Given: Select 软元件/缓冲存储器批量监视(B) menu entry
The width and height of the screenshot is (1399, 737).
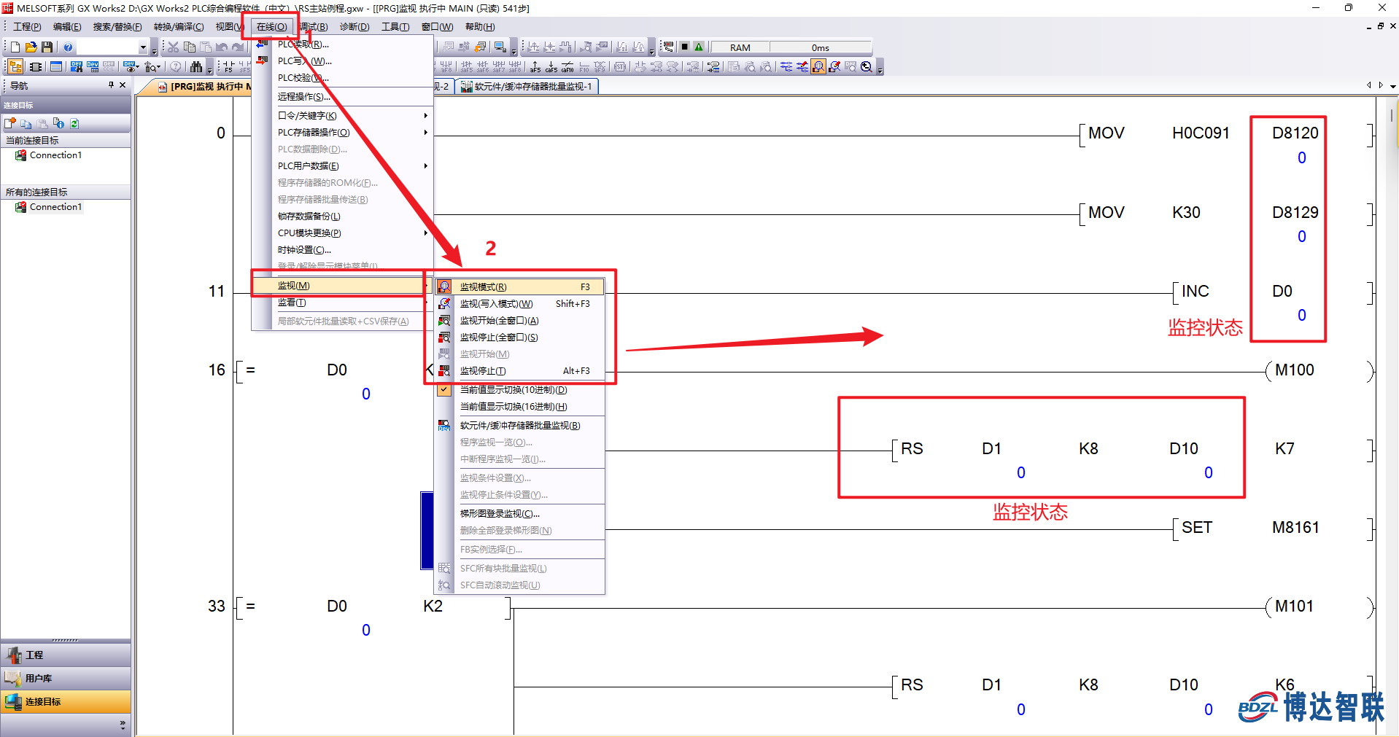Looking at the screenshot, I should (x=521, y=425).
